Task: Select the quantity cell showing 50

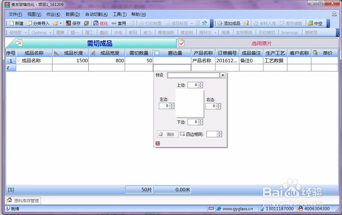Action: click(x=139, y=61)
